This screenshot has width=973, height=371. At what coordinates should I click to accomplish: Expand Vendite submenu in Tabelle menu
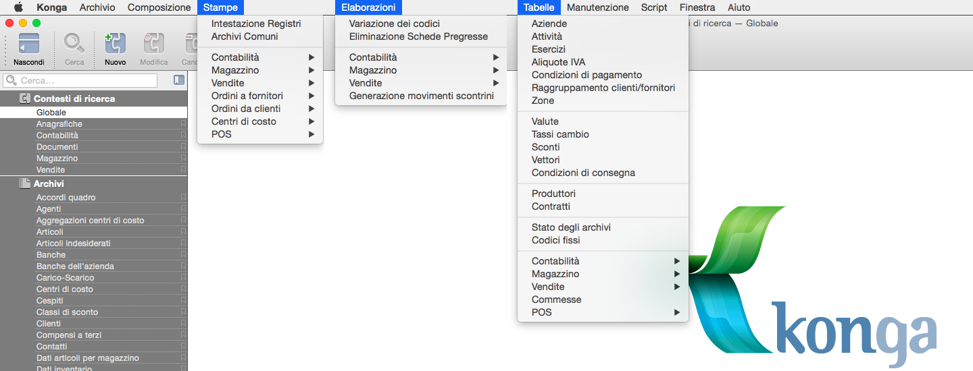603,287
